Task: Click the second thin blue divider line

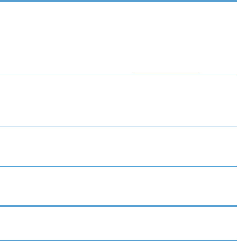Action: [118, 127]
